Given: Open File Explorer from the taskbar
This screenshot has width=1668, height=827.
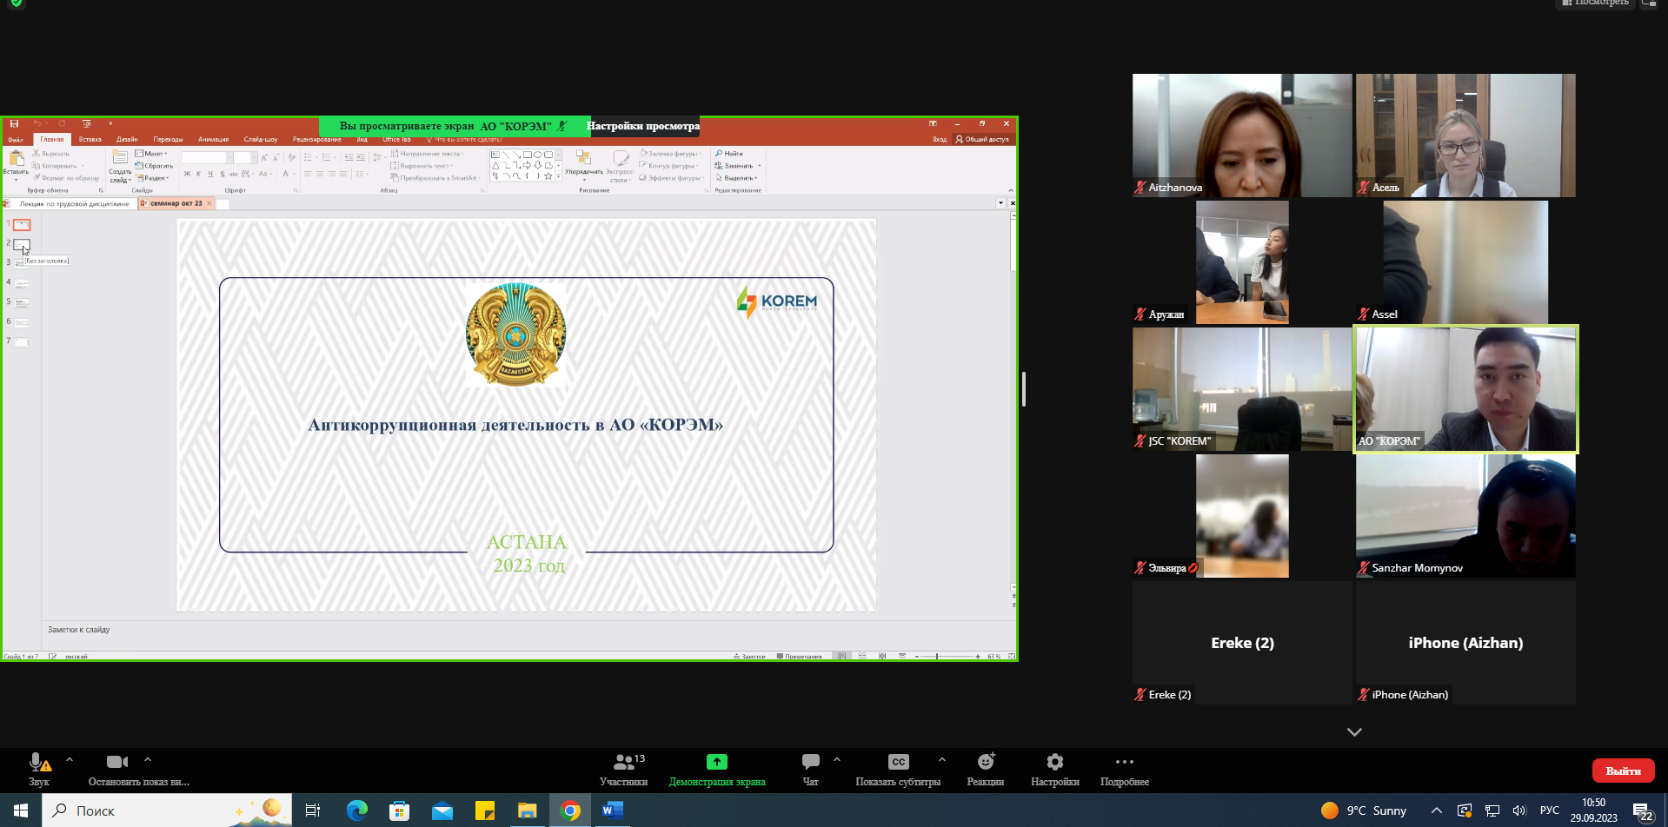Looking at the screenshot, I should [528, 810].
